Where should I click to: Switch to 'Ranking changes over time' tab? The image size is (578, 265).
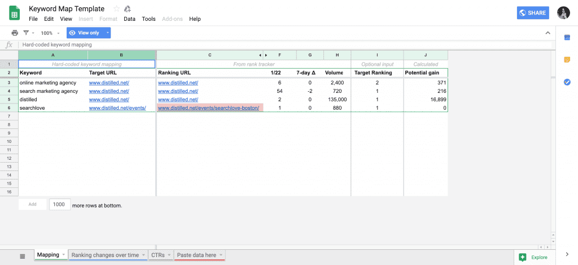105,255
